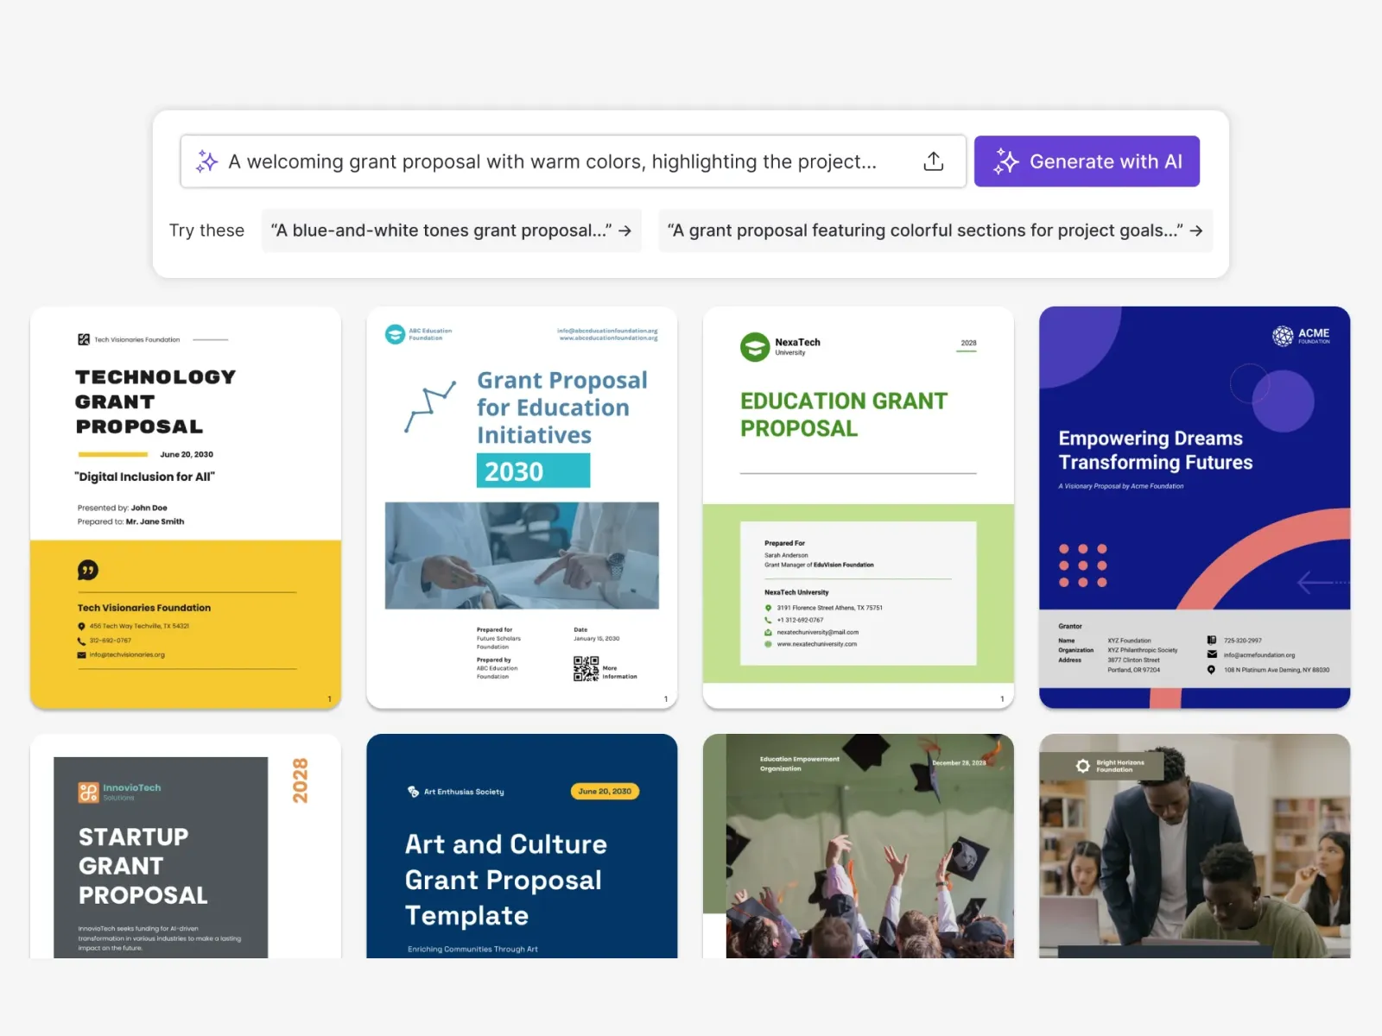Open the Bright Horizons Foundation template

pos(1194,846)
